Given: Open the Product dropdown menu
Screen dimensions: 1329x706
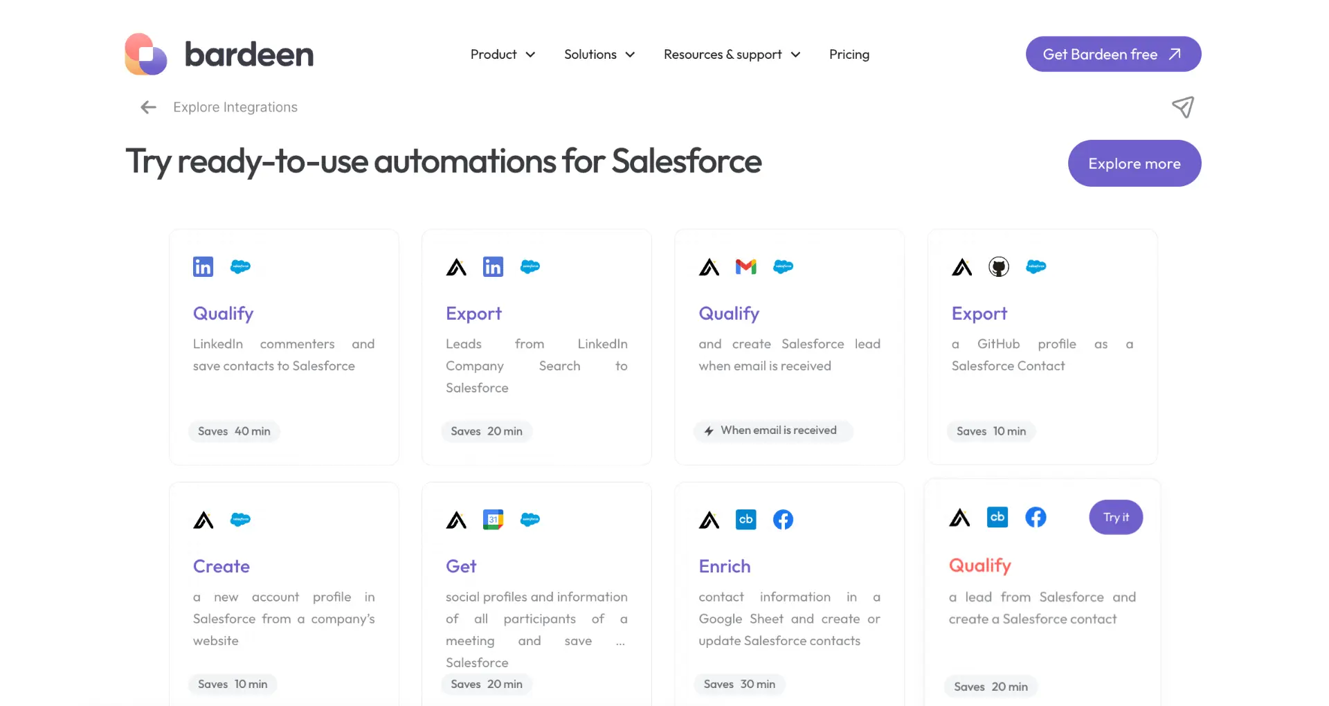Looking at the screenshot, I should tap(503, 54).
